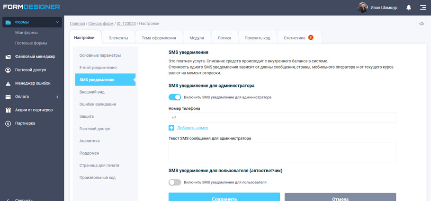This screenshot has width=431, height=201.
Task: Enable SMS notification for the user
Action: (x=175, y=182)
